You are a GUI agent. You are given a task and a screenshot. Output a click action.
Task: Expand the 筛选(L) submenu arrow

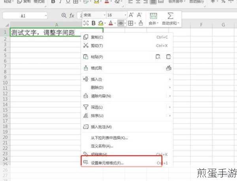[x=170, y=107]
